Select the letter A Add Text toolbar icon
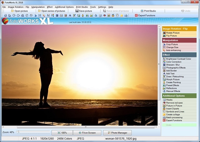The image size is (200, 142). click(x=70, y=15)
